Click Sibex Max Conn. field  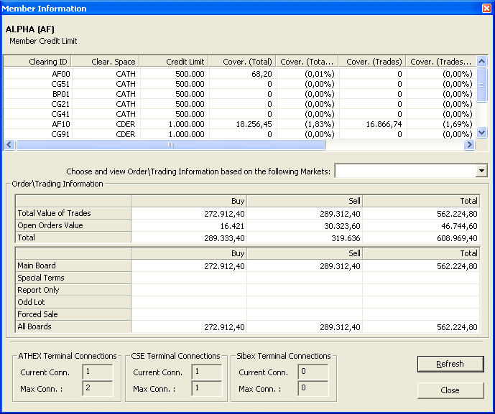coord(313,388)
